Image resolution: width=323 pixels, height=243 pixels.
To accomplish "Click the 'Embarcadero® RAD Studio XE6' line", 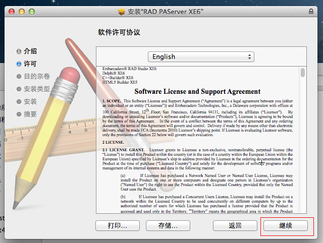I will [130, 69].
